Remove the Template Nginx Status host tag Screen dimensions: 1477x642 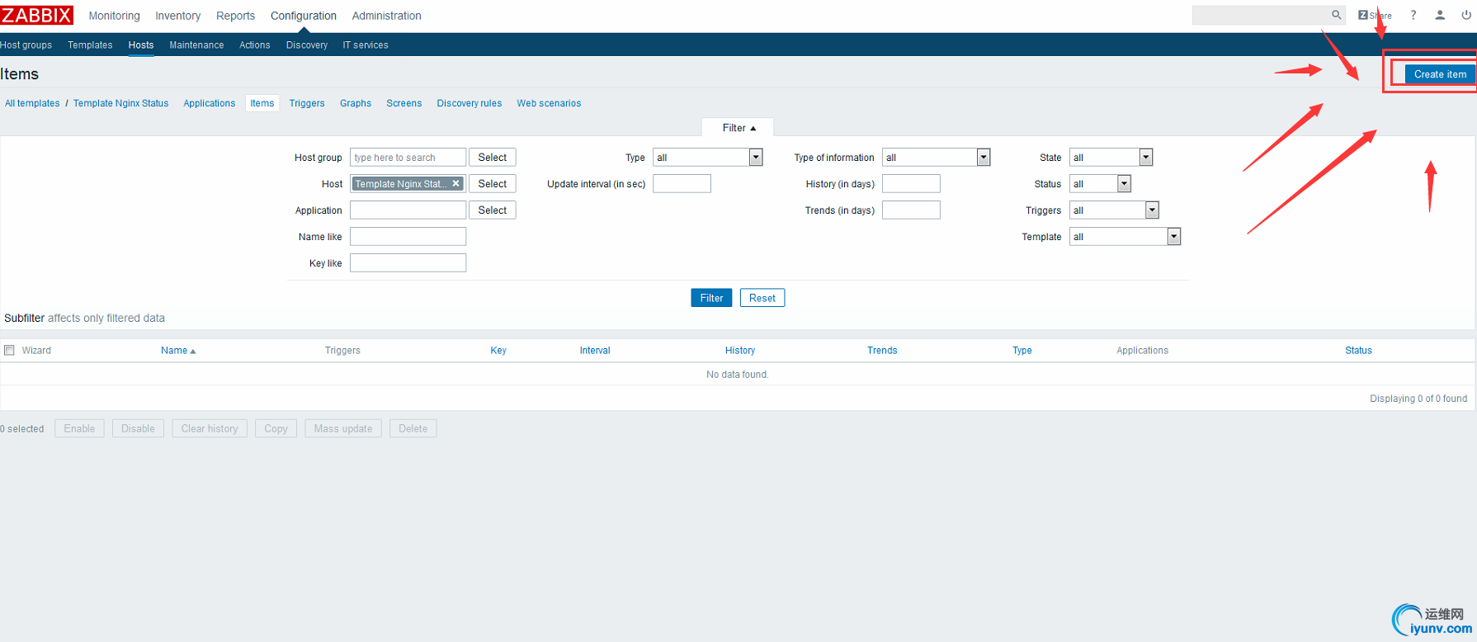(455, 183)
